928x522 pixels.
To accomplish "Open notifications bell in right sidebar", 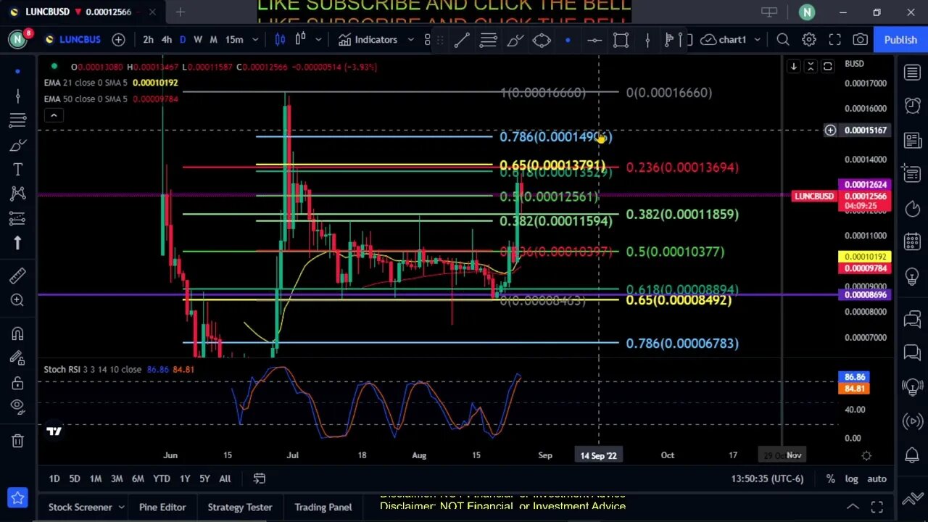I will click(x=912, y=455).
